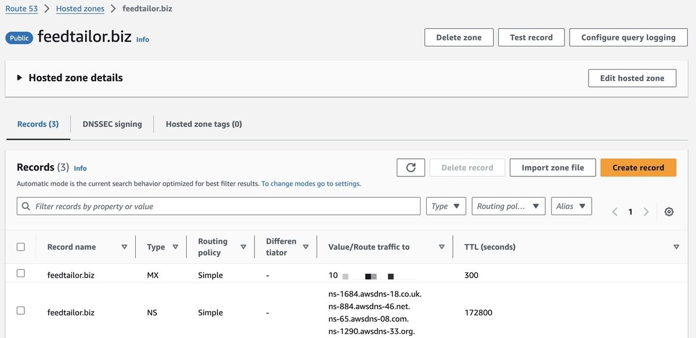
Task: Sort by Type column arrow
Action: [175, 247]
